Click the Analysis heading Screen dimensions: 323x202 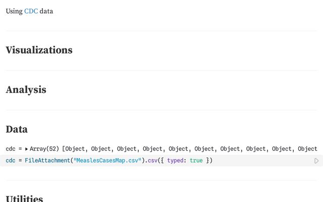[26, 90]
